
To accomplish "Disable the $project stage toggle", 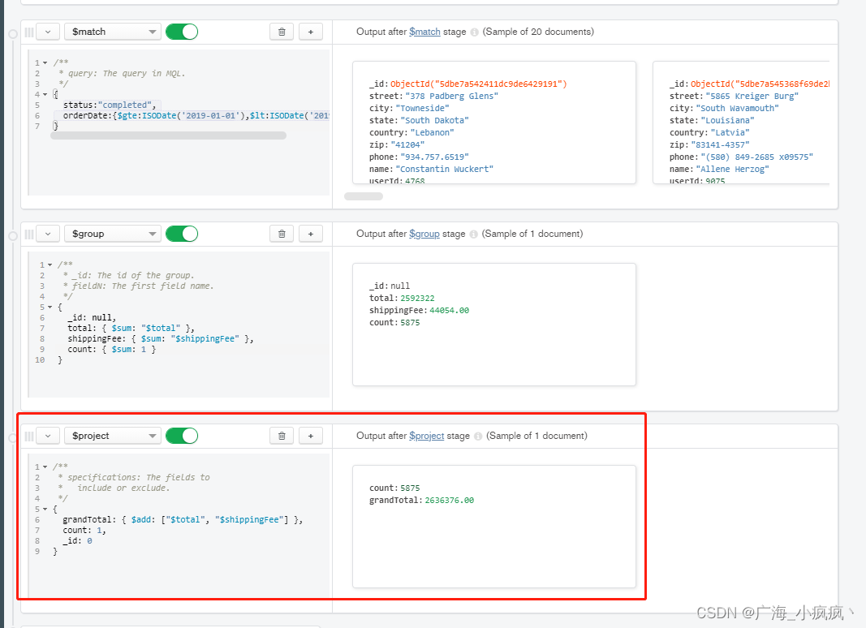I will [x=182, y=437].
